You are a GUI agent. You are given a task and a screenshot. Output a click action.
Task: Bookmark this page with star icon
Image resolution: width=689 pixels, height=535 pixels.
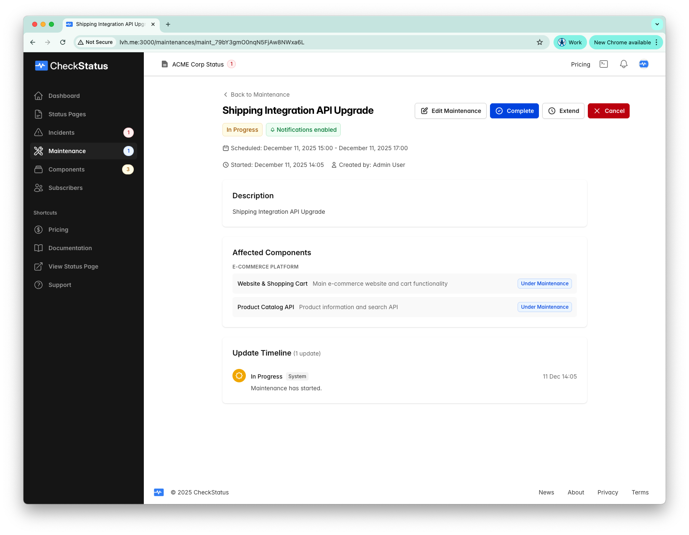click(x=539, y=42)
